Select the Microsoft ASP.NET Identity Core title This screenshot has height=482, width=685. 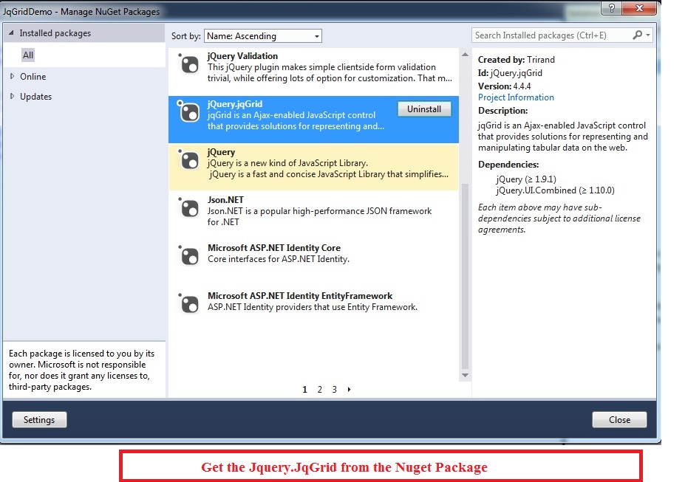click(274, 248)
